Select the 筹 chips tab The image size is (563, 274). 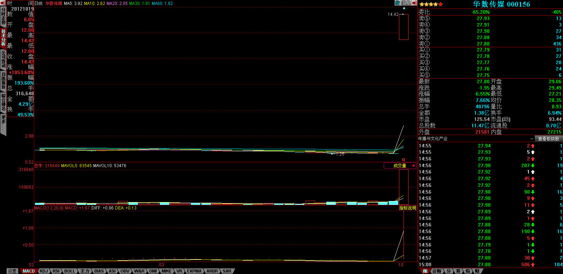click(x=458, y=271)
